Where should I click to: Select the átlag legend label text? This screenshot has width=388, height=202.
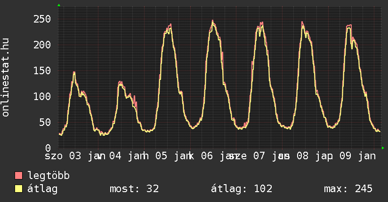tap(42, 189)
